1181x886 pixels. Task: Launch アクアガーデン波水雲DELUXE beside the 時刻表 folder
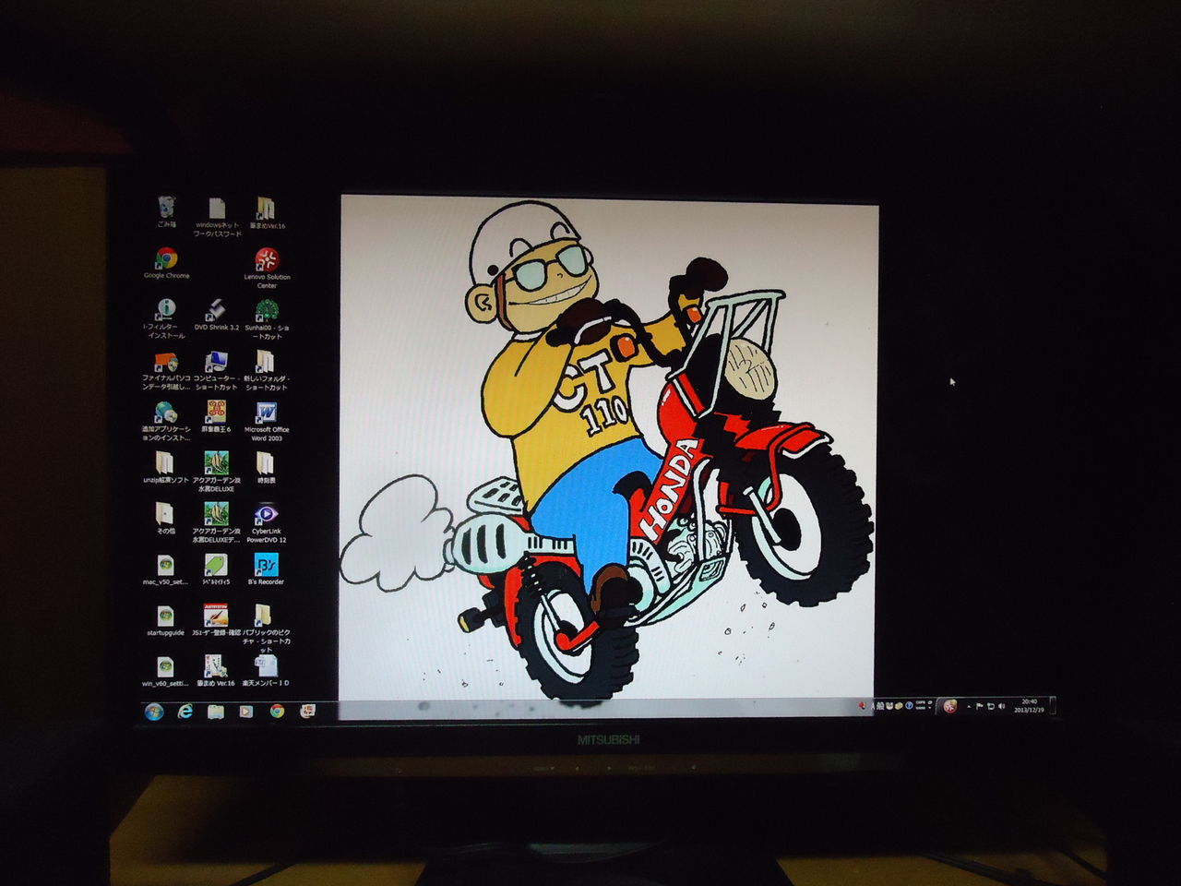pyautogui.click(x=216, y=472)
